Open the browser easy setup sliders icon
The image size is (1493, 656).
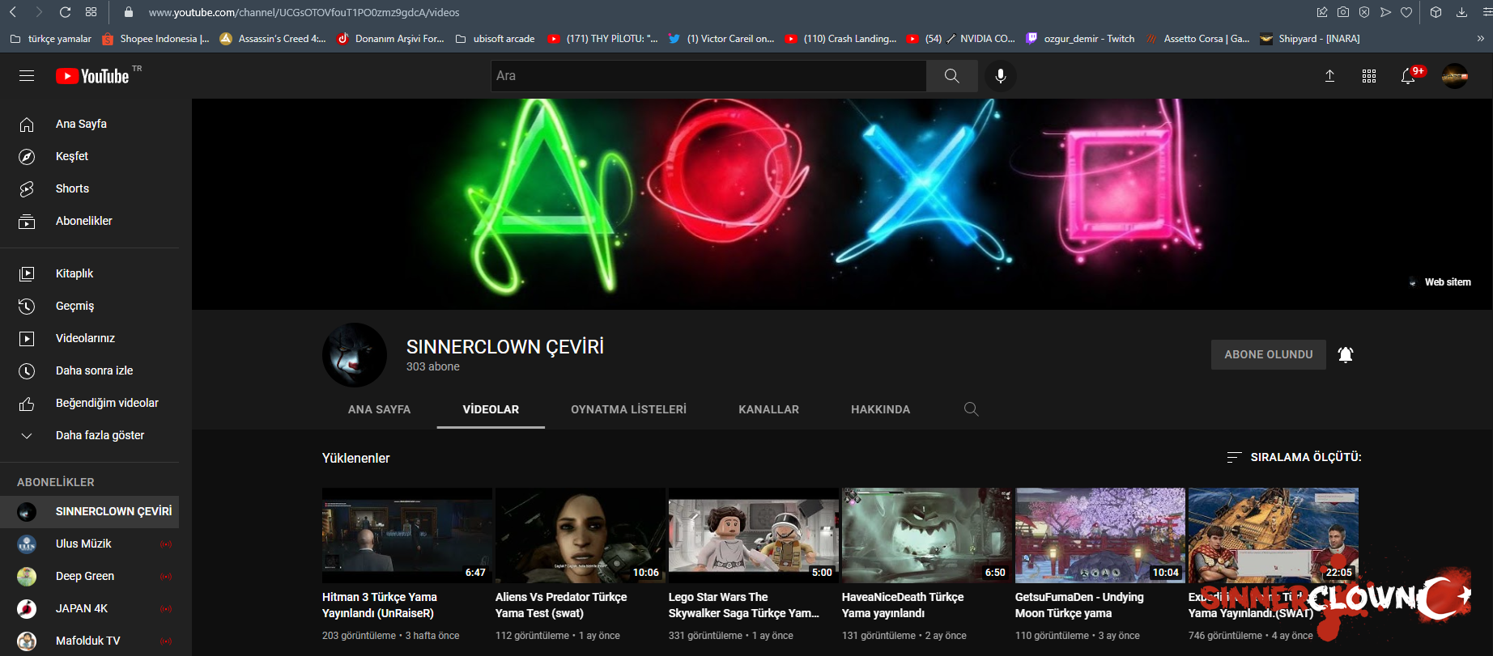tap(1486, 12)
